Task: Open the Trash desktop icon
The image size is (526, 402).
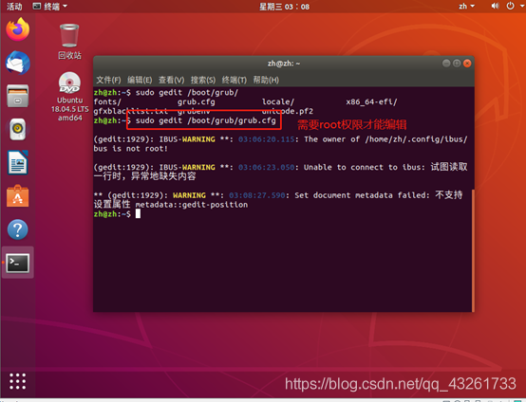Action: [x=69, y=42]
